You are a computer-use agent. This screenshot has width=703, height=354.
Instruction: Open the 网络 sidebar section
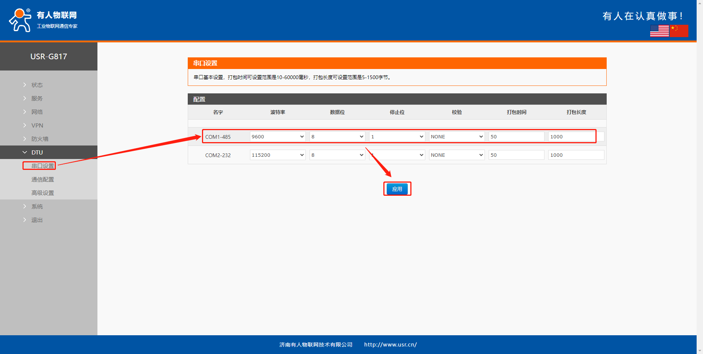click(x=37, y=112)
